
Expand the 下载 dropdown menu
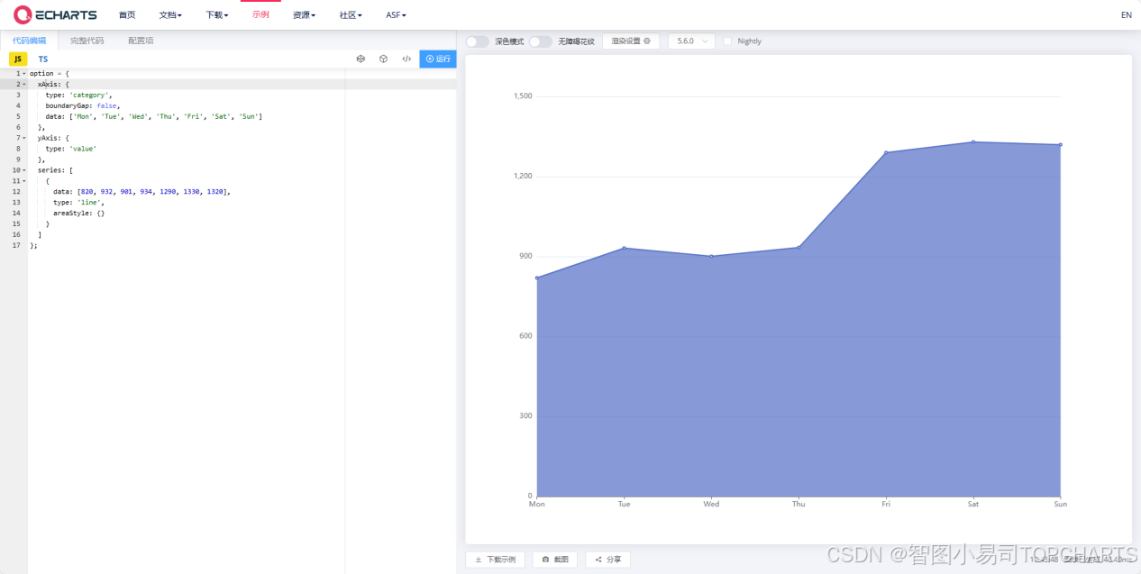[217, 15]
